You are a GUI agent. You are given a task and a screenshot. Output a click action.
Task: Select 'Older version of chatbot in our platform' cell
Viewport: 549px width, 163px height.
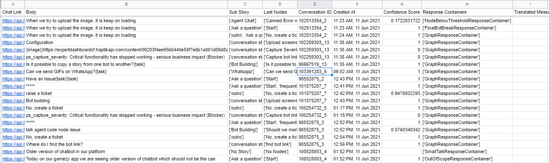[126, 151]
